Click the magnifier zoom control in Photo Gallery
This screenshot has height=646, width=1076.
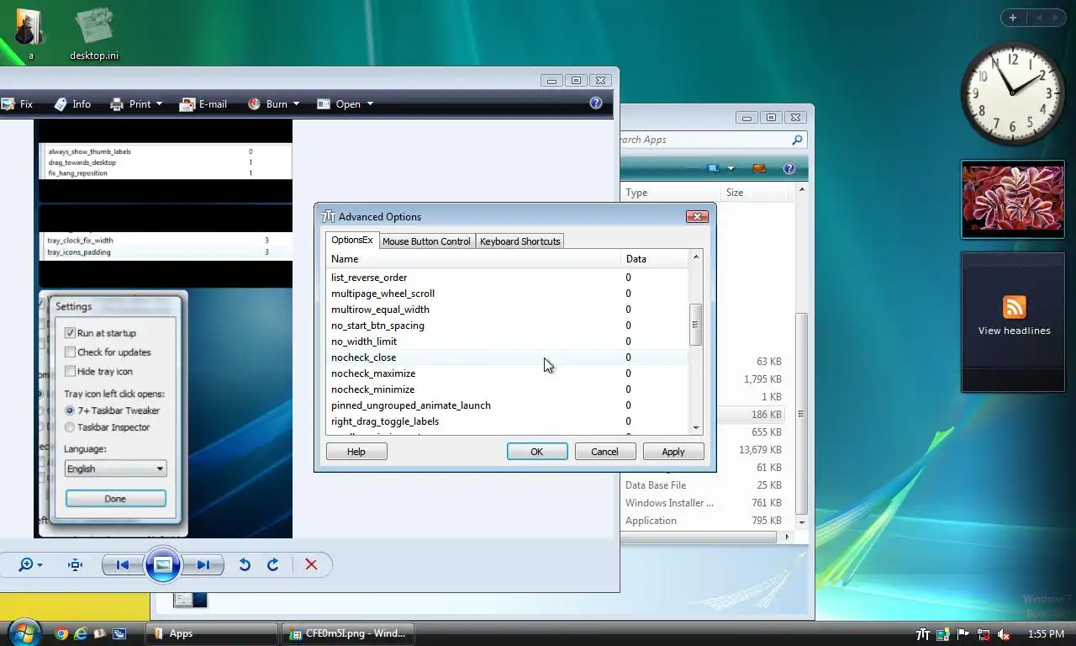tap(26, 564)
